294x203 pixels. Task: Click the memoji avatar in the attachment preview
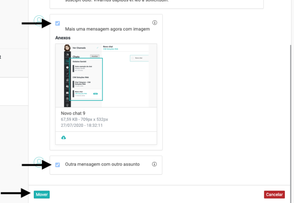pyautogui.click(x=67, y=48)
